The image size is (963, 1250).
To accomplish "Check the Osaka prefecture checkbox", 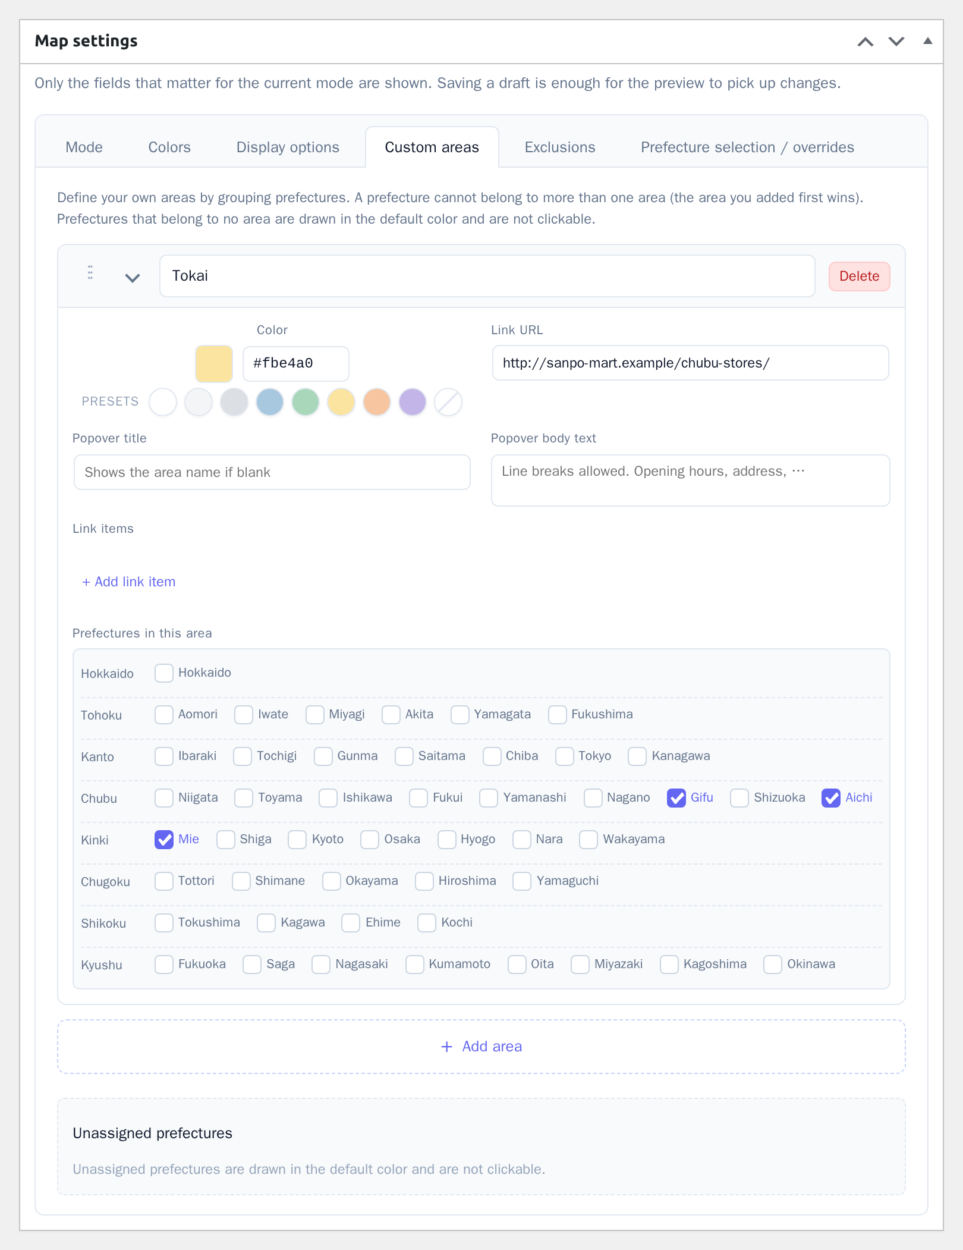I will coord(370,840).
